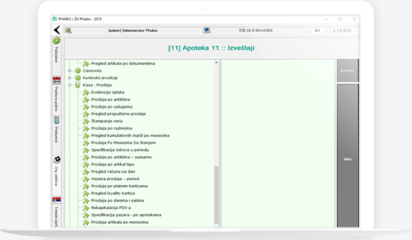Image resolution: width=412 pixels, height=240 pixels.
Task: Click the PHABIS logo in title bar
Action: pyautogui.click(x=55, y=19)
